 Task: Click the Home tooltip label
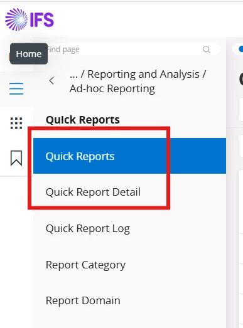click(x=29, y=54)
